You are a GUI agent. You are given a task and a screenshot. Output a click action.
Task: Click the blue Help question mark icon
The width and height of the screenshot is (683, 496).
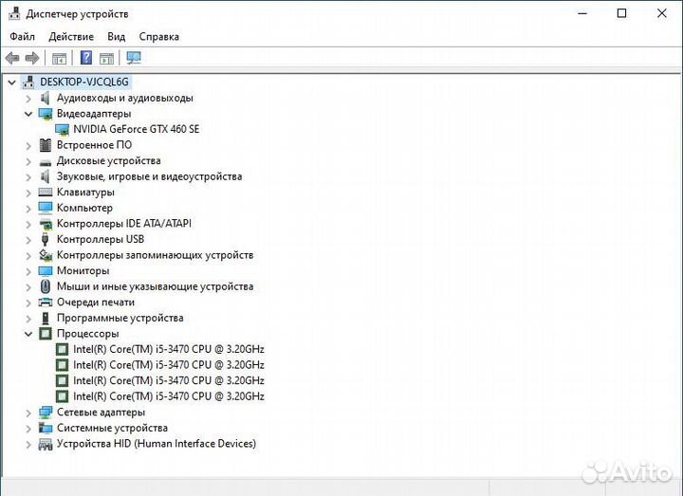pyautogui.click(x=86, y=58)
